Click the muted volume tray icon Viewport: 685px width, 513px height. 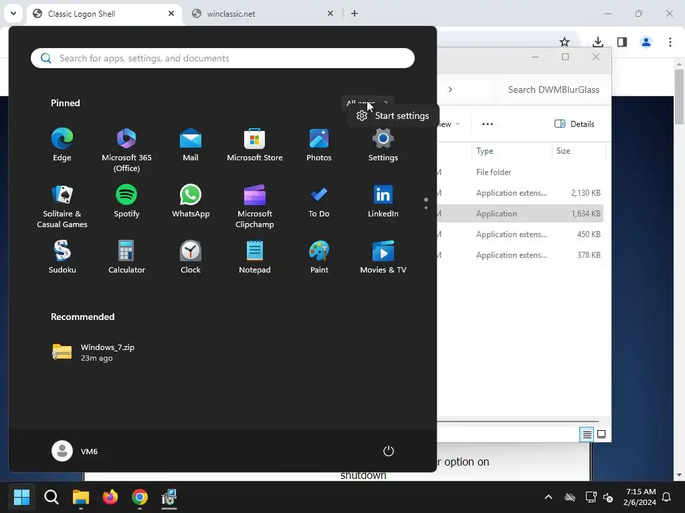point(607,497)
